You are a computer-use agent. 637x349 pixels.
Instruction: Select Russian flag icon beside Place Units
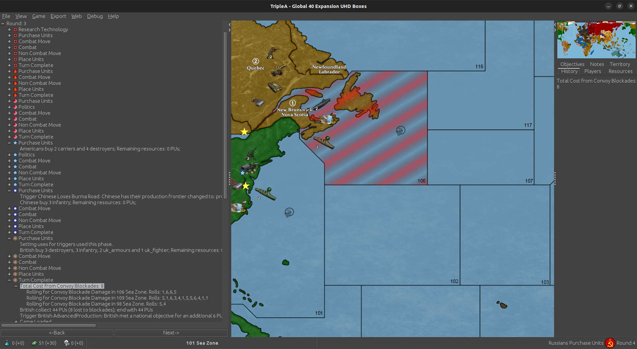click(x=15, y=89)
